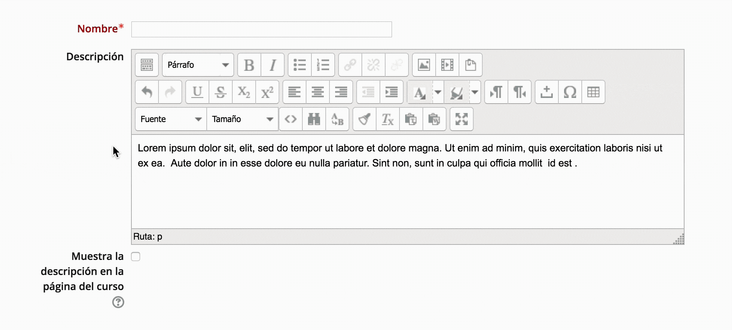732x330 pixels.
Task: Edit HTML source code icon
Action: coord(290,119)
